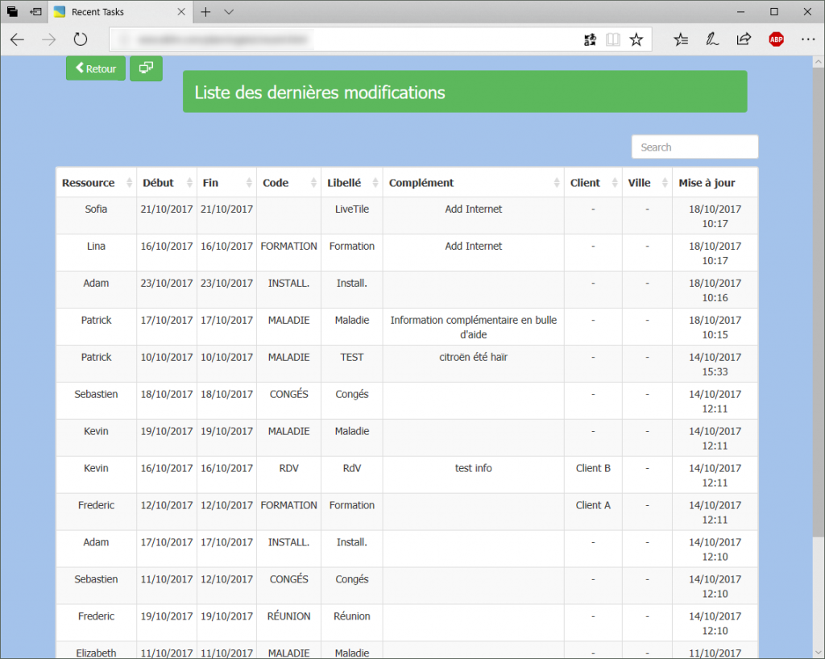Click inside the Search field
This screenshot has width=825, height=659.
click(694, 147)
